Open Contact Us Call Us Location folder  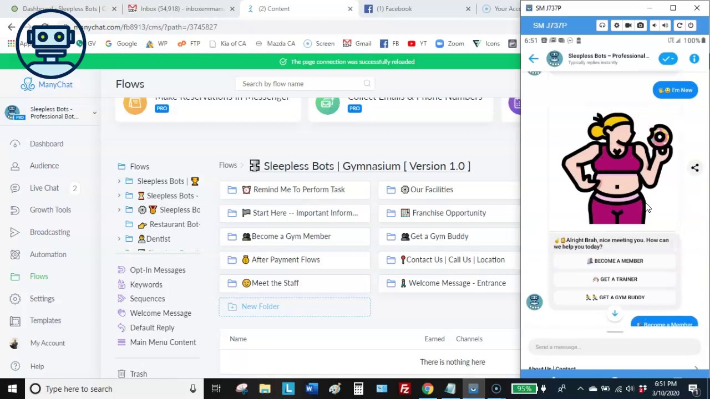tap(449, 259)
